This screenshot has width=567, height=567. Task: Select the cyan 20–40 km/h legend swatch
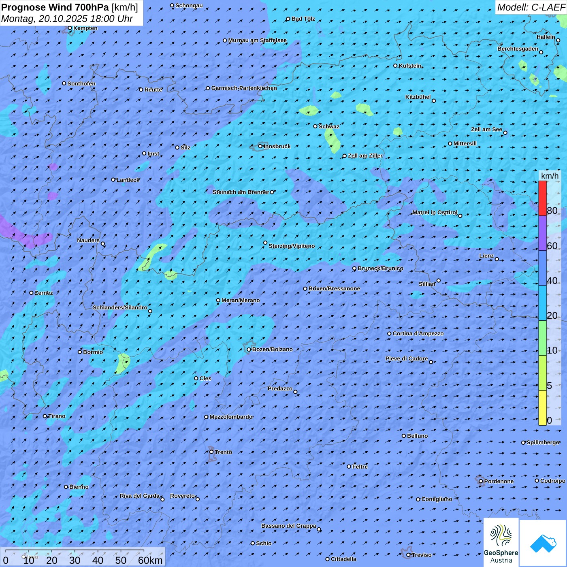tap(542, 303)
